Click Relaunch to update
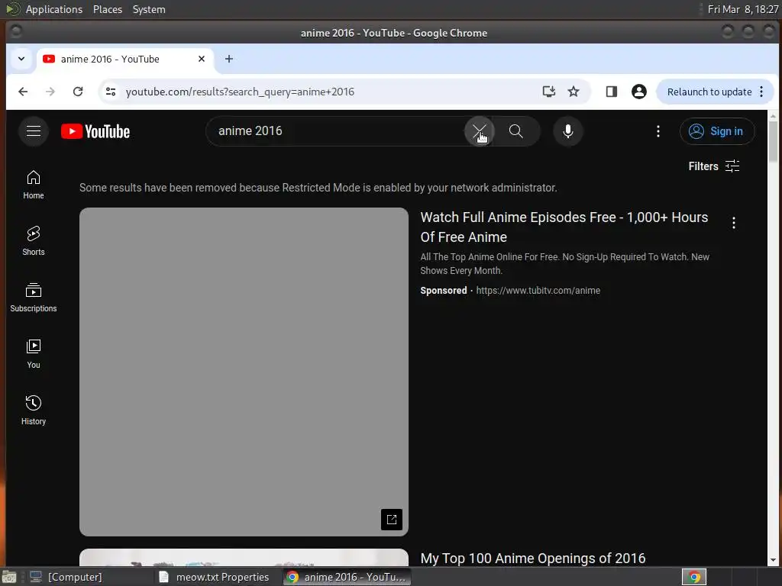This screenshot has height=586, width=782. 709,92
